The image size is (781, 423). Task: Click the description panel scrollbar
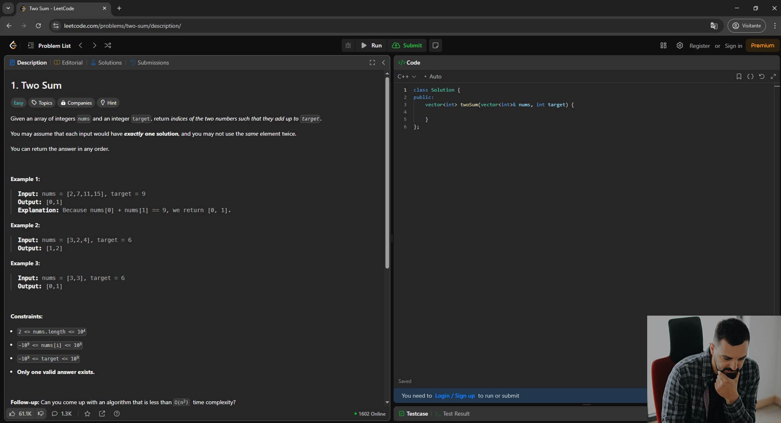pyautogui.click(x=387, y=173)
